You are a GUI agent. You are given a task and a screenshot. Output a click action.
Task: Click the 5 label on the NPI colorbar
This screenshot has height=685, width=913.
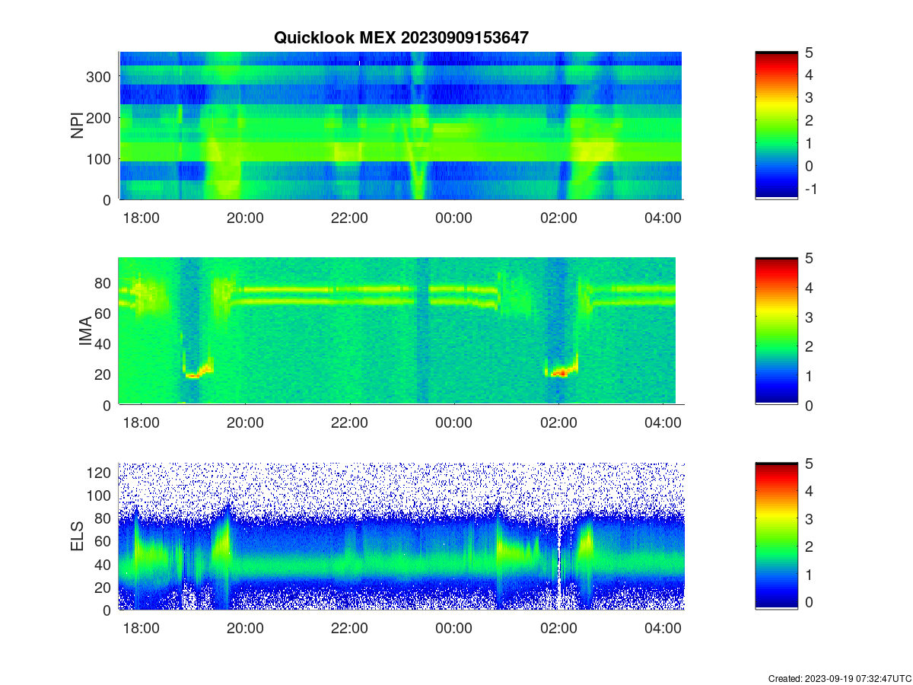(810, 52)
